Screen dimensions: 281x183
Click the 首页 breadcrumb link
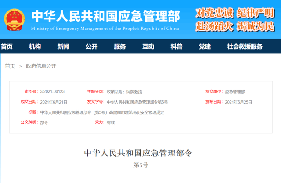click(10, 66)
